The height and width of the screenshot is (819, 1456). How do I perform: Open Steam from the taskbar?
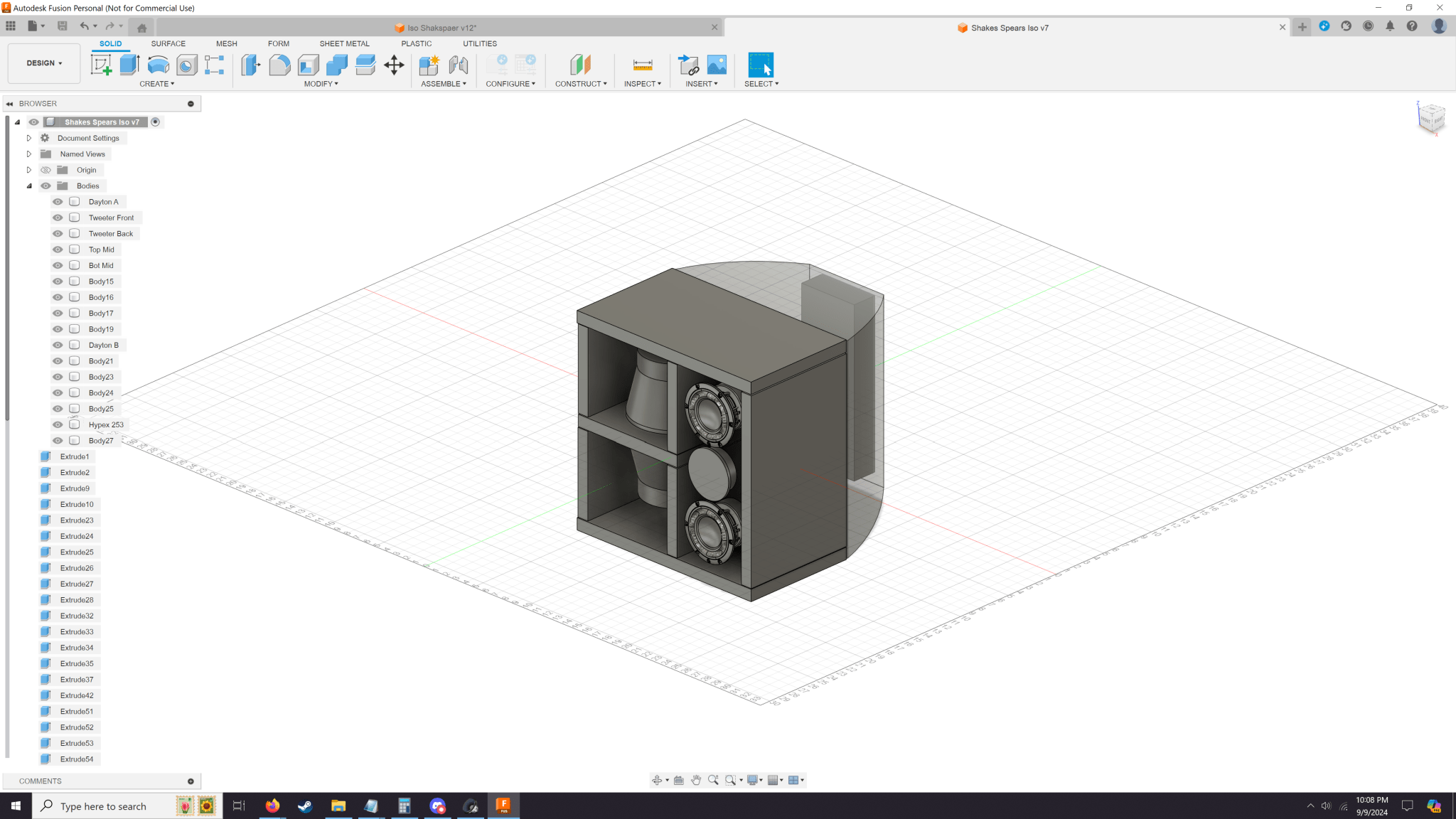coord(305,806)
